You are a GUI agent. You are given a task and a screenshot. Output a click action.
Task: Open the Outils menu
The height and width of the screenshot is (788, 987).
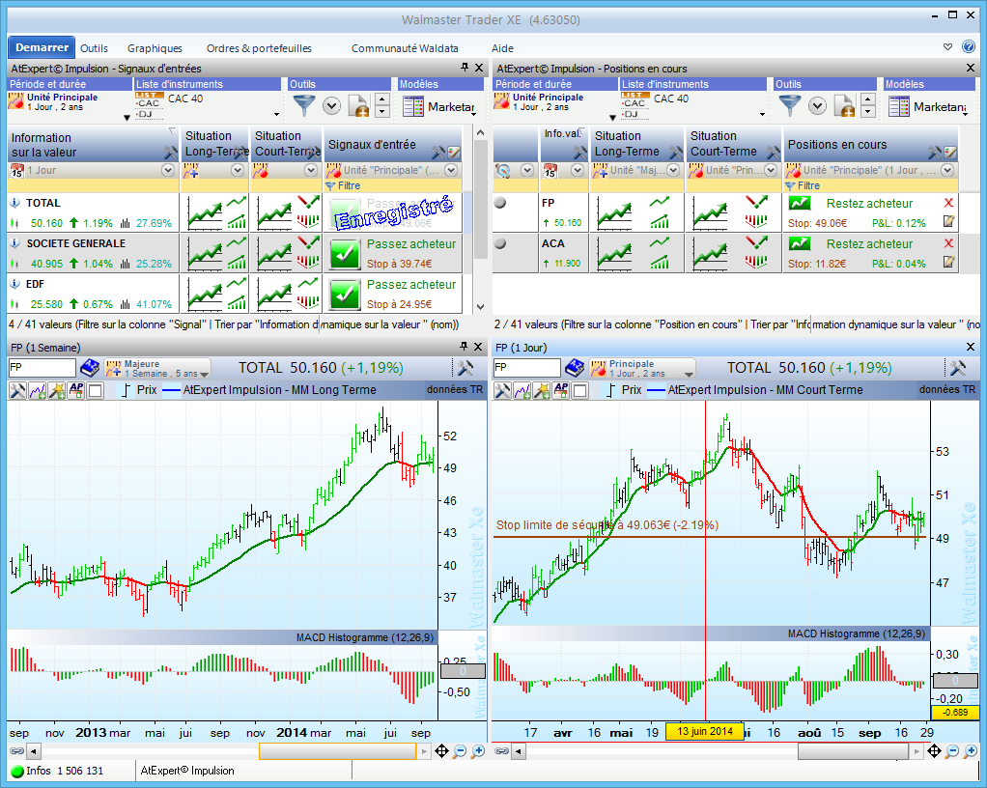94,48
